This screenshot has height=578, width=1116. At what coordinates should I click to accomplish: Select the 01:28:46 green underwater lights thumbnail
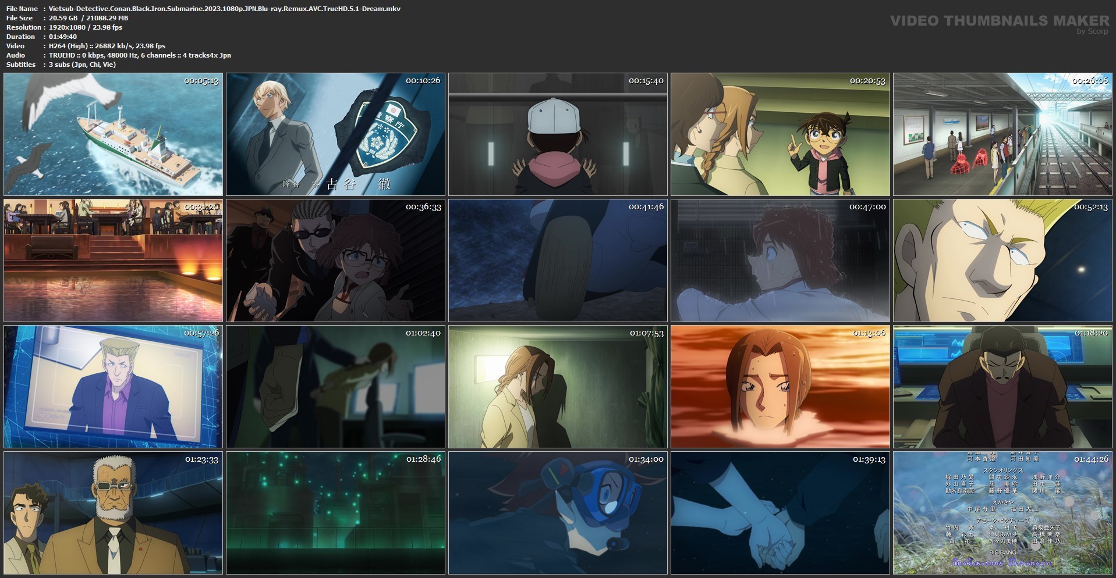click(336, 513)
